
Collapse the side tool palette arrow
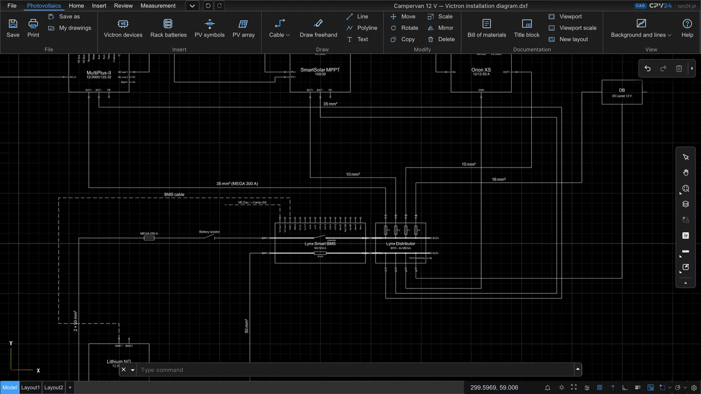click(685, 283)
